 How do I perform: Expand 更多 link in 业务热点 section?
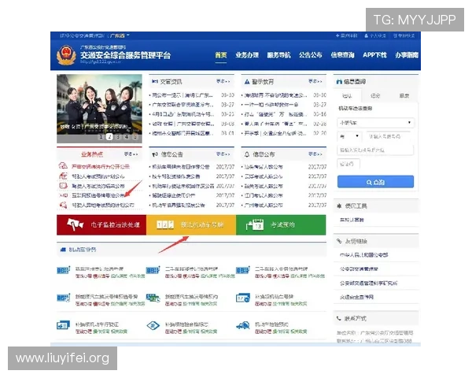tap(131, 154)
